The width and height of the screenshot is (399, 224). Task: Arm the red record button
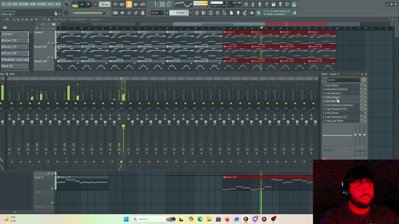coord(95,4)
